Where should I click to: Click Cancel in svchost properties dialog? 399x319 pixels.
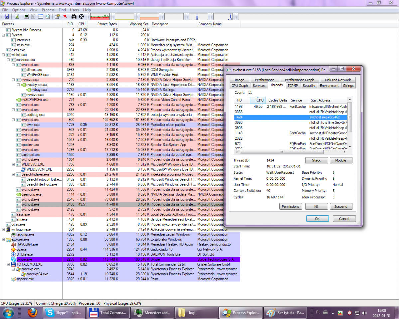[x=344, y=219]
